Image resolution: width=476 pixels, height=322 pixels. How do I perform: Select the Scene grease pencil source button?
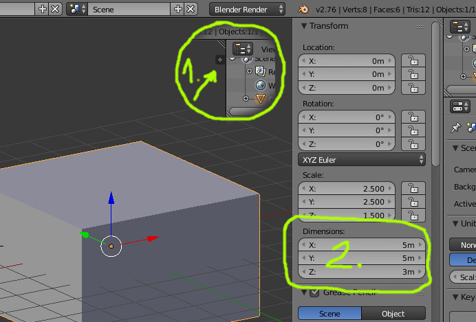(329, 314)
